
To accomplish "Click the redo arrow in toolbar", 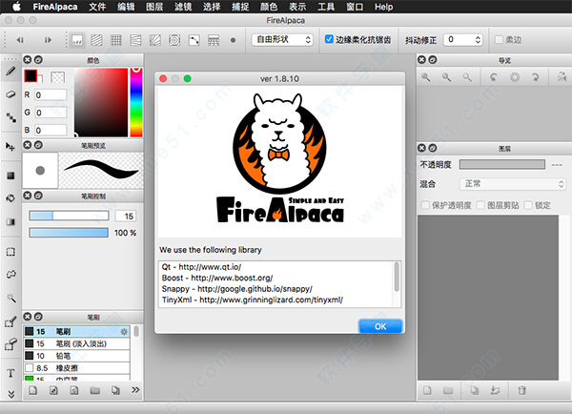I will [48, 40].
